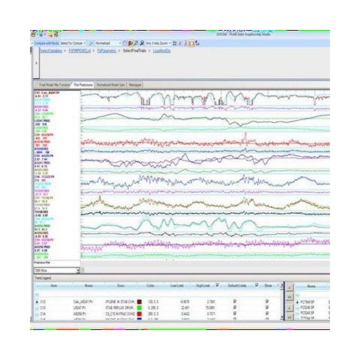Image resolution: width=360 pixels, height=360 pixels.
Task: Click the SelectVariables breadcrumb link
Action: [x=51, y=51]
